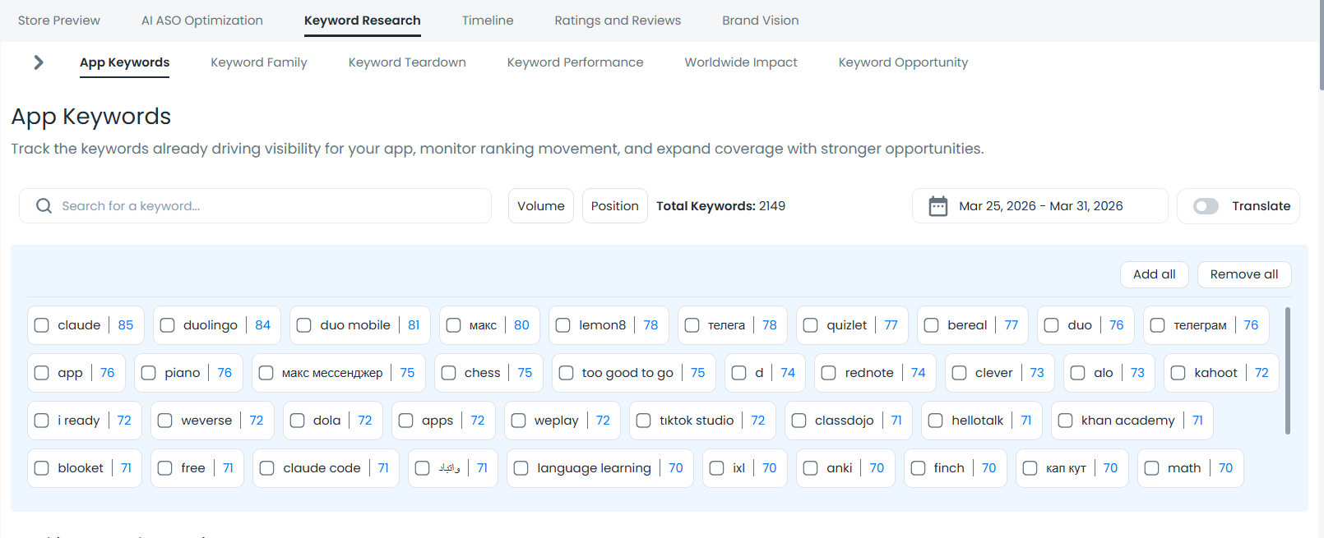Viewport: 1324px width, 538px height.
Task: Click the clever keyword label
Action: tap(994, 373)
